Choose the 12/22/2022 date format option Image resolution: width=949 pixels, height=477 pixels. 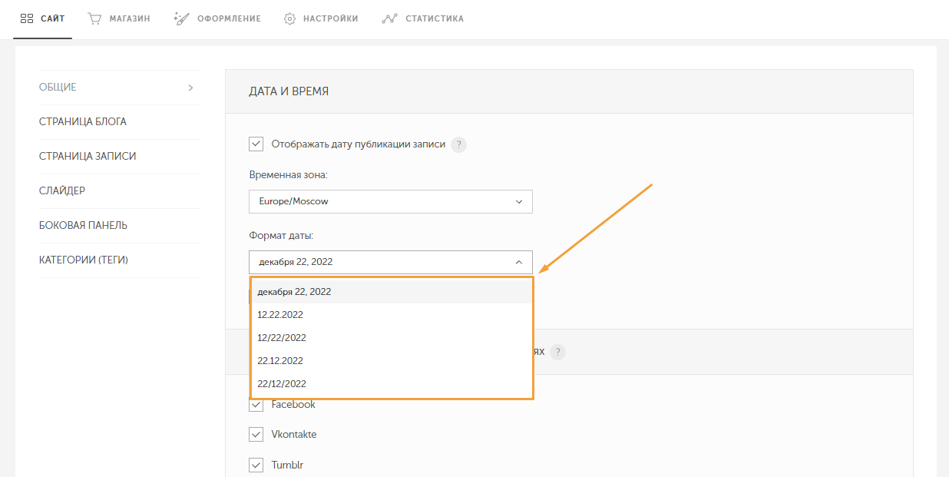point(282,338)
